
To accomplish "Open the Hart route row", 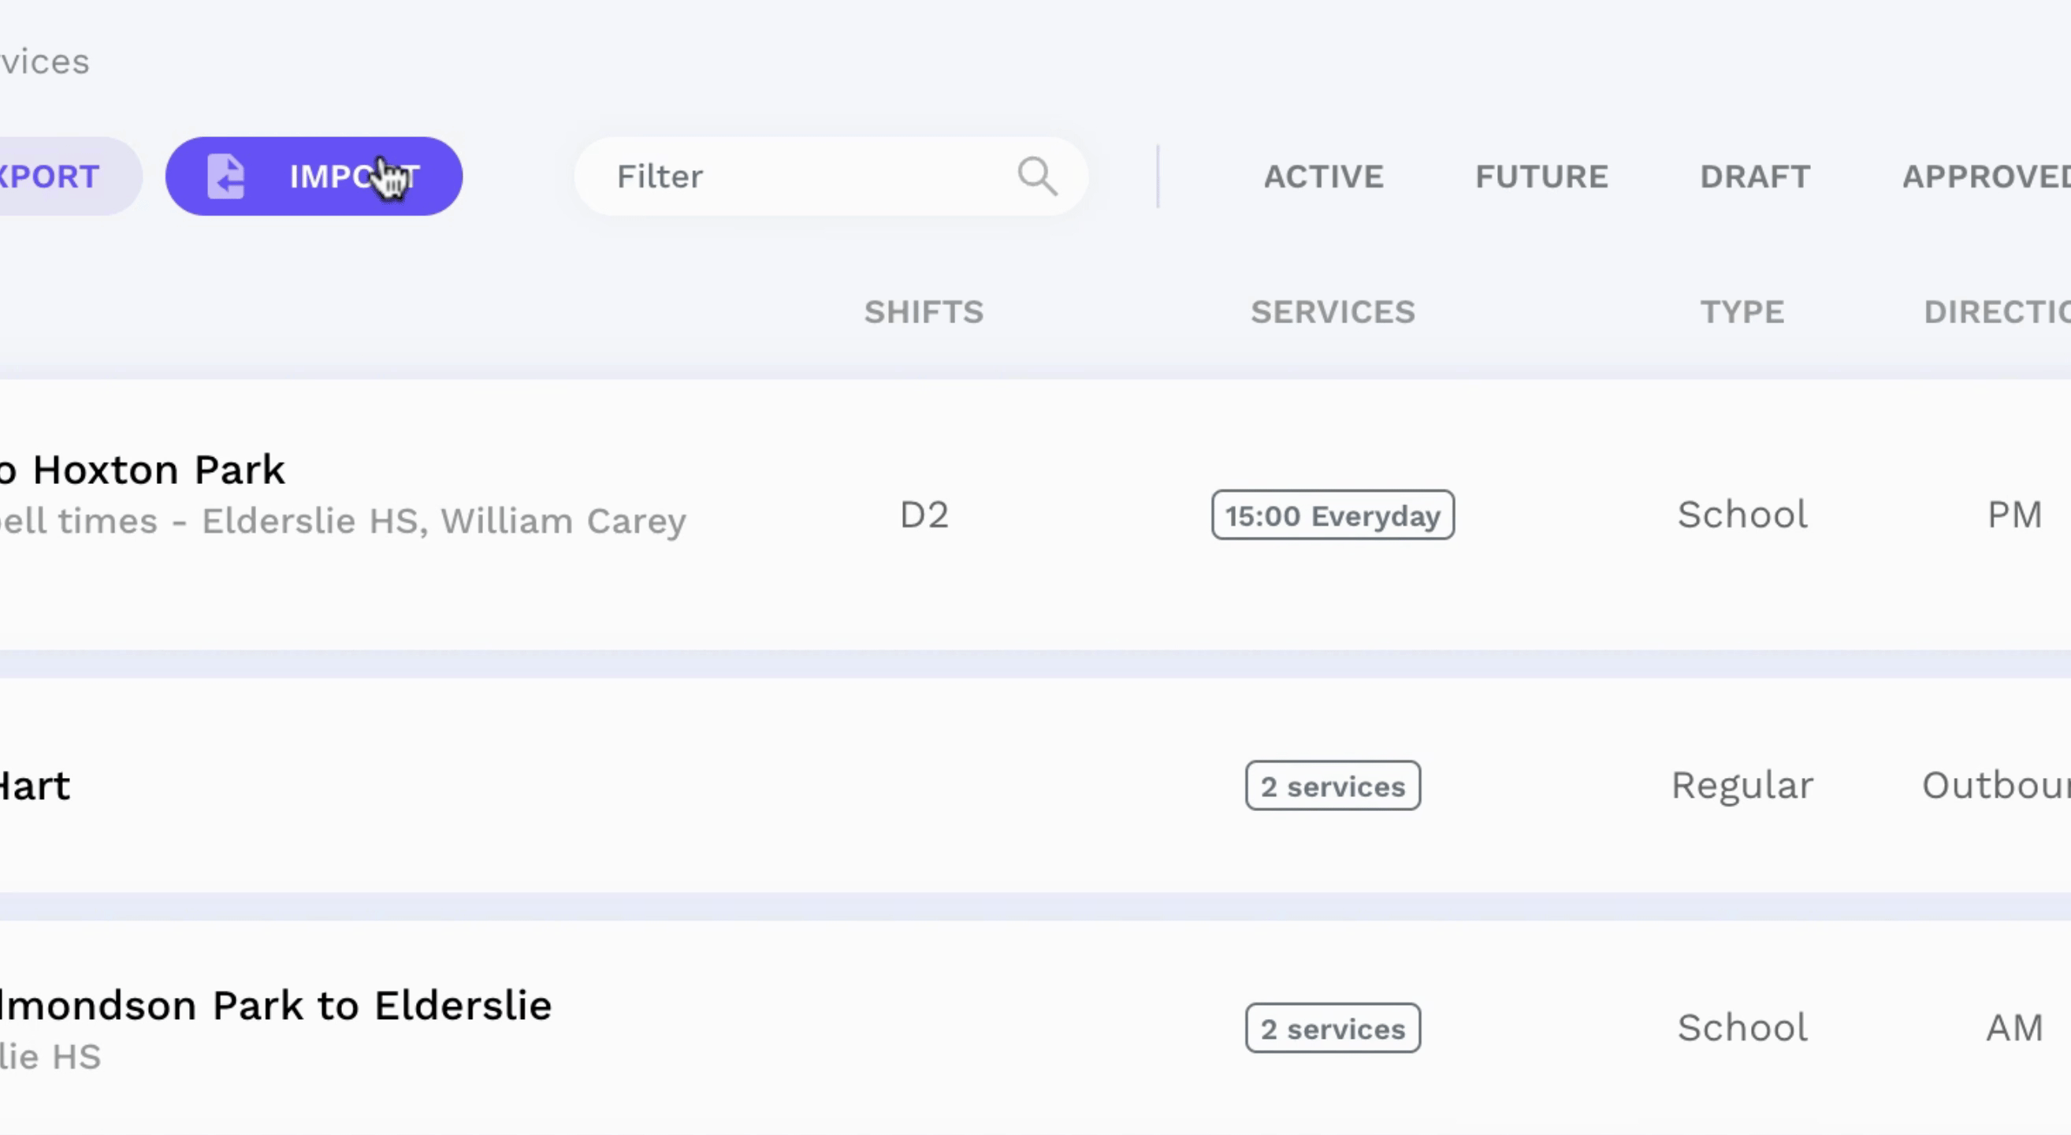I will tap(1035, 785).
